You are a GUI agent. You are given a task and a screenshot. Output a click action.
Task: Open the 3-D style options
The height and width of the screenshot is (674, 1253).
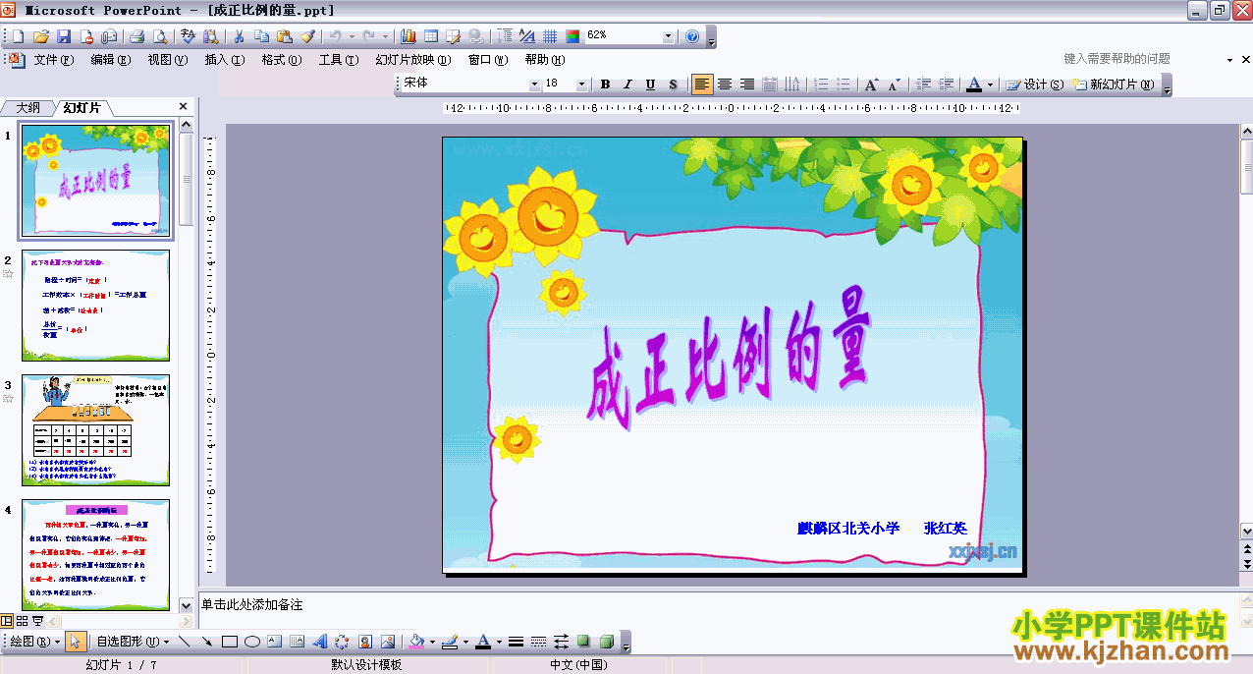pos(608,642)
